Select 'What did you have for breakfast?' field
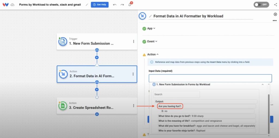 pyautogui.click(x=207, y=126)
